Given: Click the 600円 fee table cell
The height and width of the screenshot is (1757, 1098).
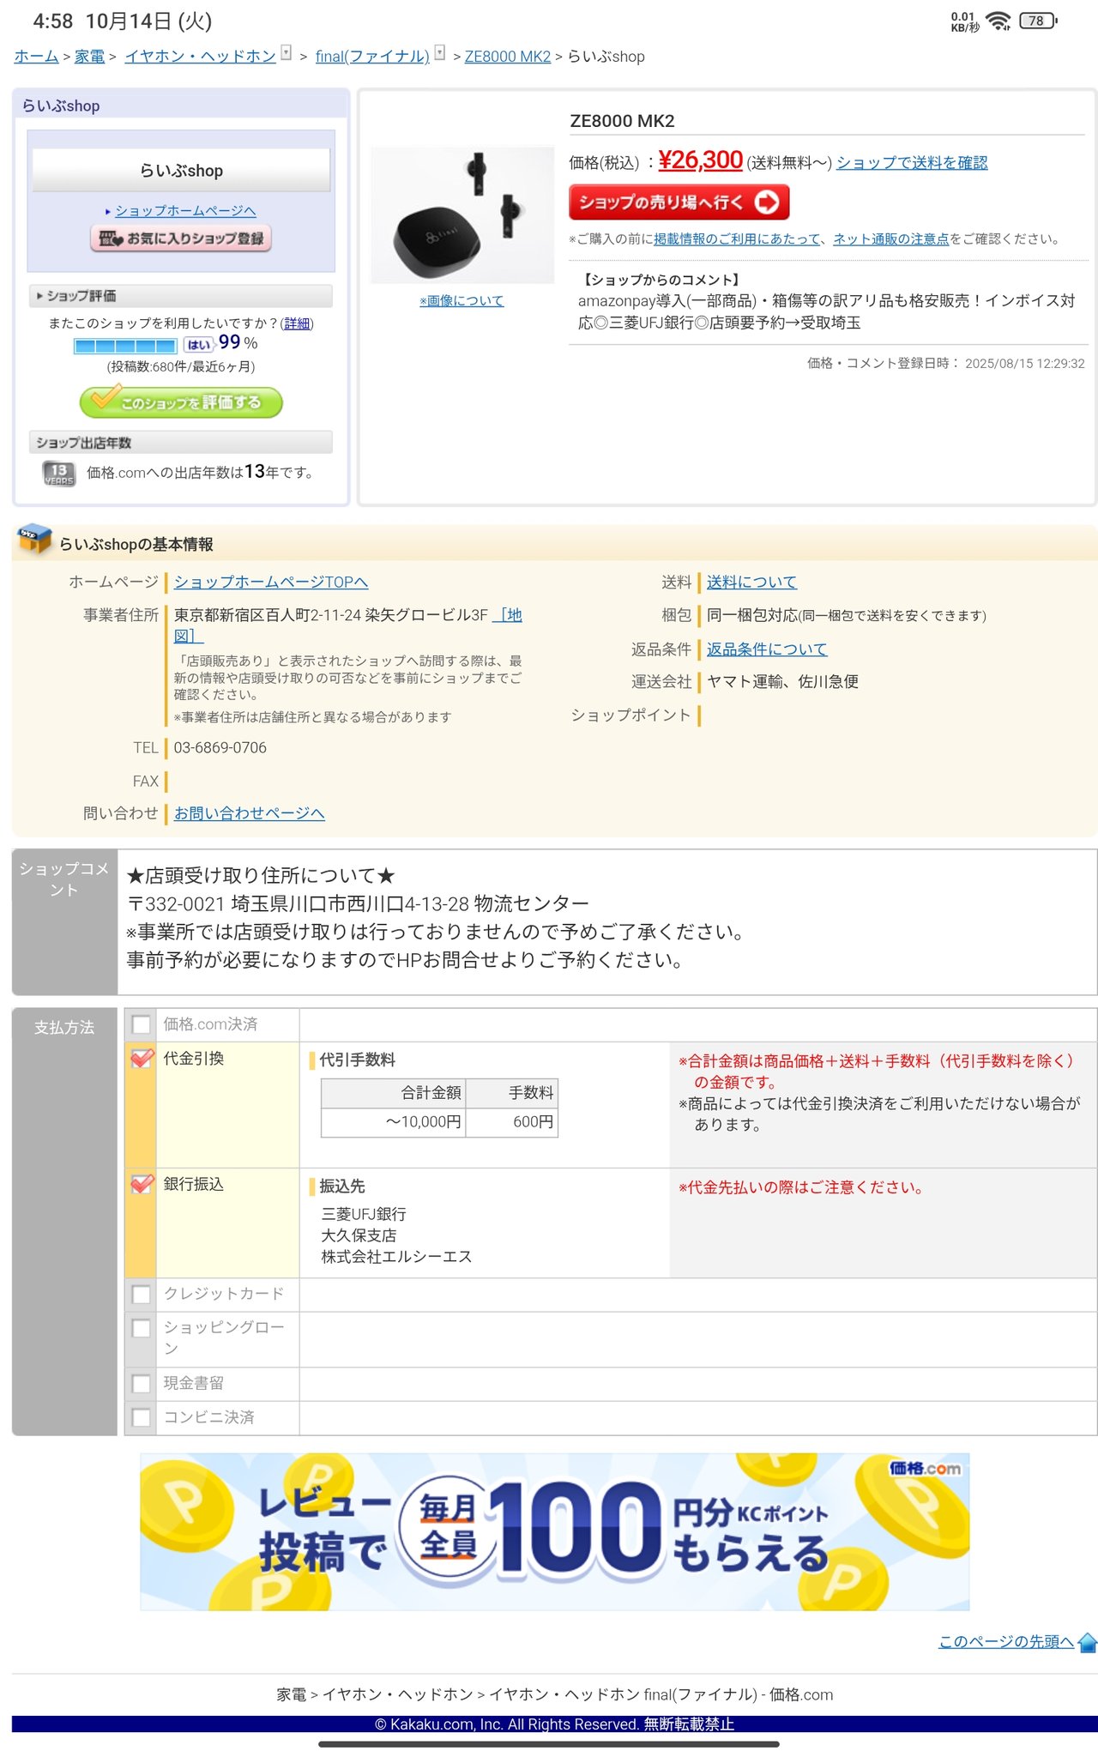Looking at the screenshot, I should tap(512, 1122).
